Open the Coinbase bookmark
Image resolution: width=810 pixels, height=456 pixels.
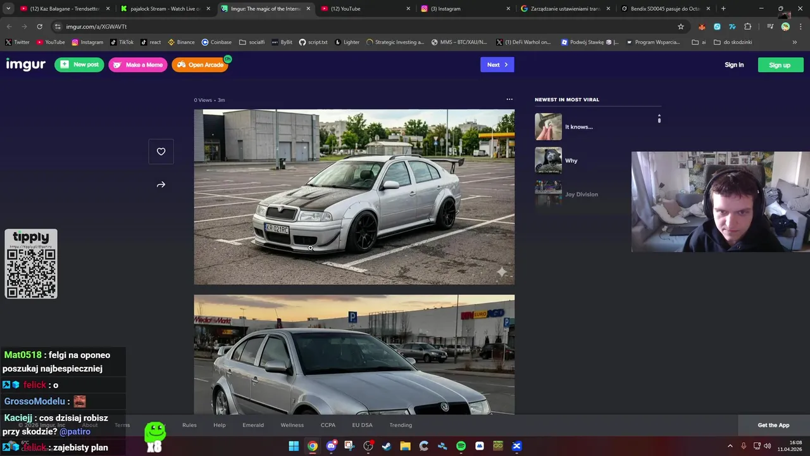tap(216, 42)
